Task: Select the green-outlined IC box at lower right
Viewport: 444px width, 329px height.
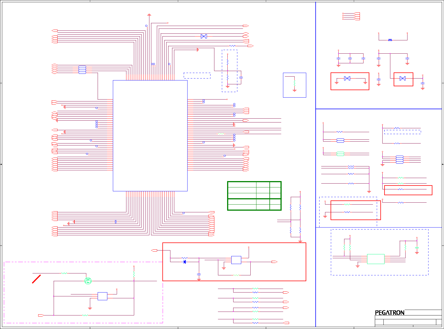Action: tap(376, 259)
